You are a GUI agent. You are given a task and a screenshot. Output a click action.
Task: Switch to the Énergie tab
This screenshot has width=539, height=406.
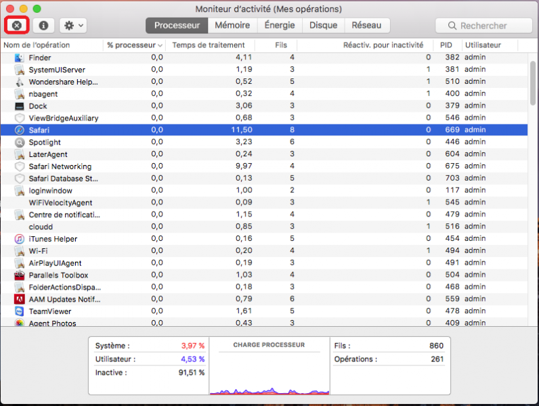(280, 26)
